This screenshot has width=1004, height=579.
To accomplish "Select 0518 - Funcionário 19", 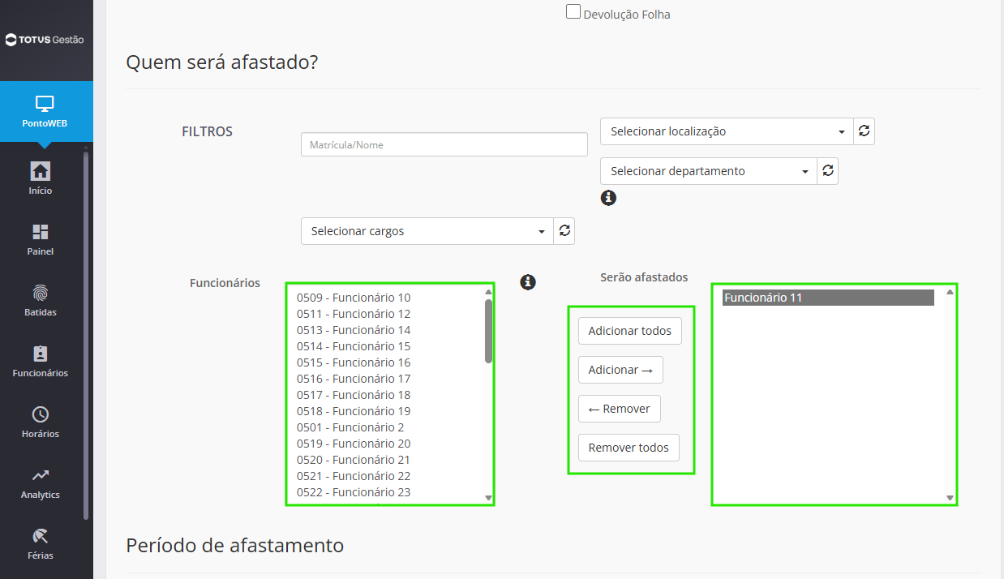I will click(x=354, y=411).
